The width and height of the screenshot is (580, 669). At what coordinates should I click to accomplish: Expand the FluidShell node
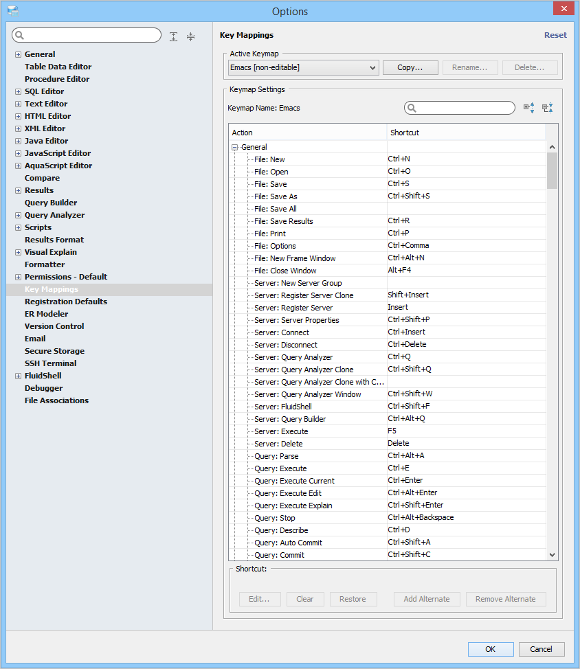pyautogui.click(x=18, y=376)
